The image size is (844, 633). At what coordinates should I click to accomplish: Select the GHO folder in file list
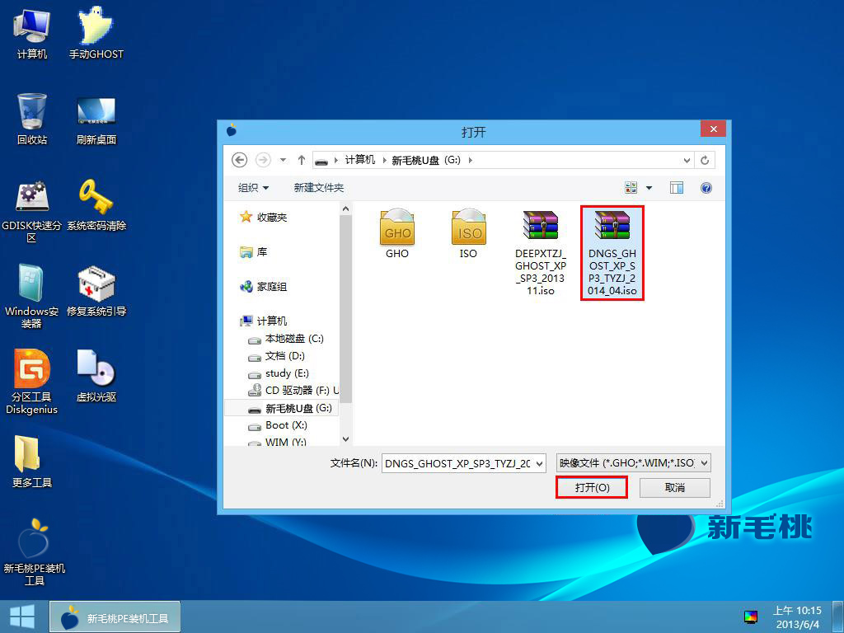(x=397, y=234)
